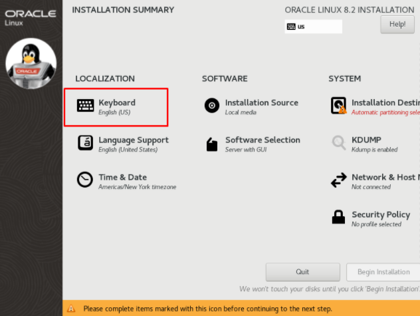Click the 'Please complete items marked' message
Image resolution: width=420 pixels, height=316 pixels.
207,309
